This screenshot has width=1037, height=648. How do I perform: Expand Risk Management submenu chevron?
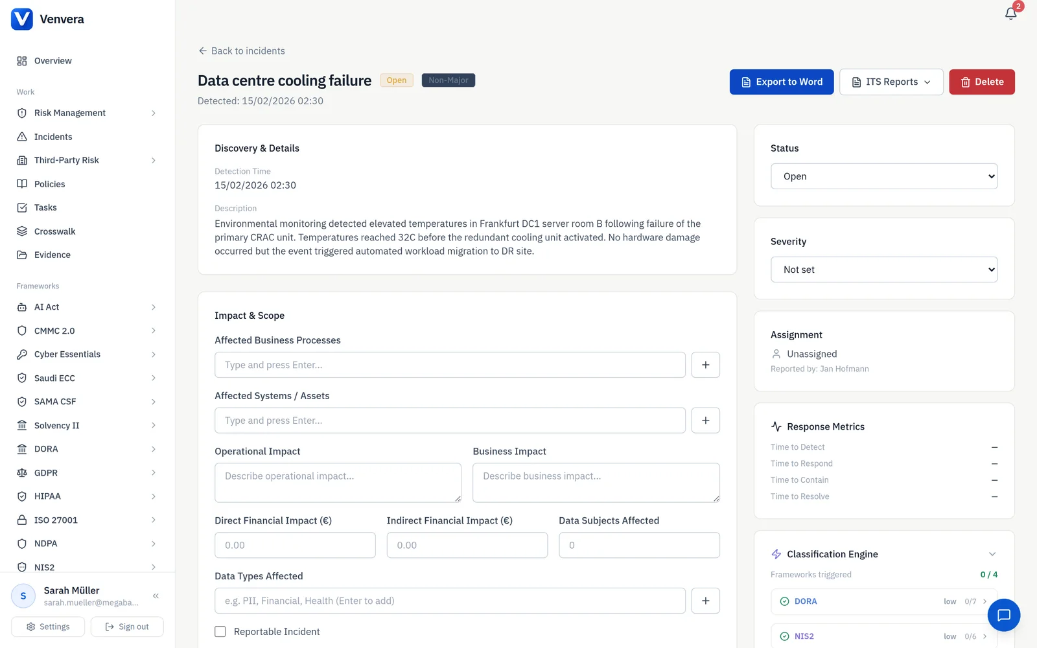pos(154,113)
